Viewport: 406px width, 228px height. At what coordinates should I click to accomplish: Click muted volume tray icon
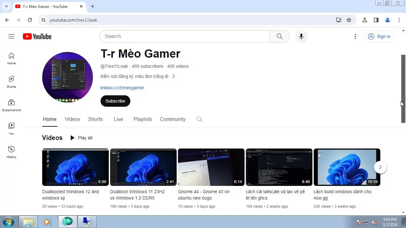[374, 222]
